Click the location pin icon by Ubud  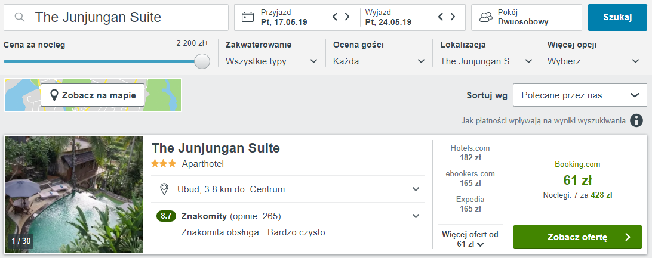coord(164,189)
